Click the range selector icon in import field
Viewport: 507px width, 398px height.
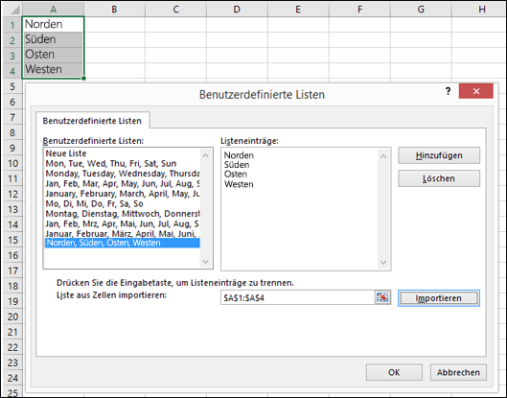click(382, 297)
